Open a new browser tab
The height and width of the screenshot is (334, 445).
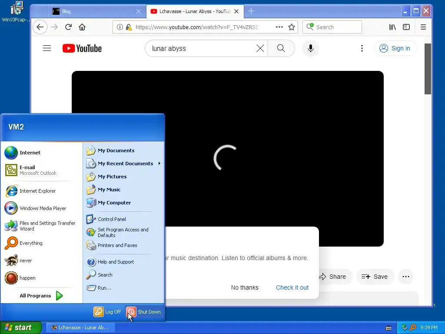(251, 11)
